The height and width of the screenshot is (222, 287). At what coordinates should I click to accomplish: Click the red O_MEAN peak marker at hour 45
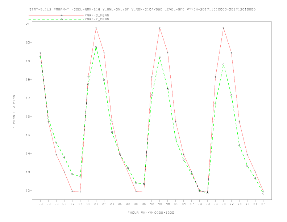(160, 28)
